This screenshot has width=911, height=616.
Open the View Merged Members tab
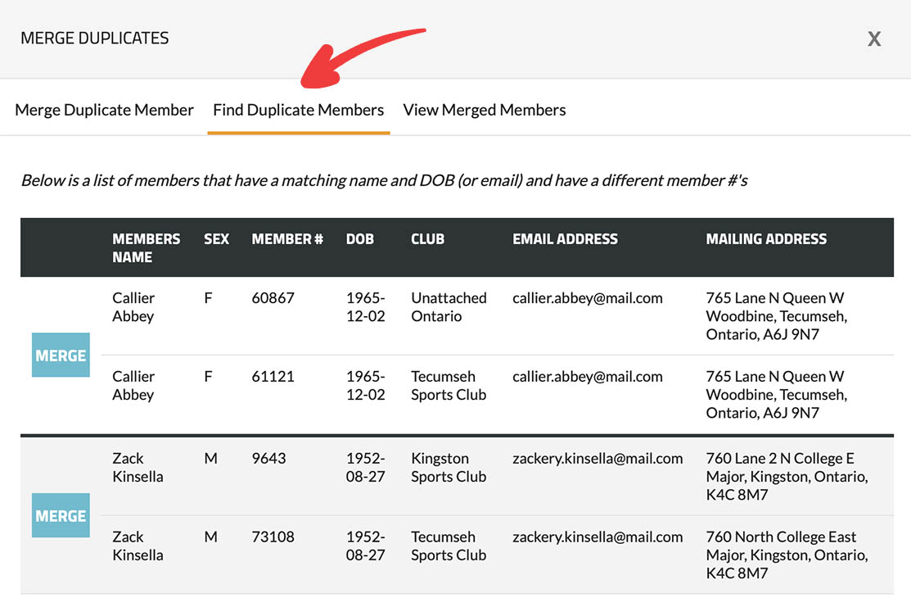[484, 110]
